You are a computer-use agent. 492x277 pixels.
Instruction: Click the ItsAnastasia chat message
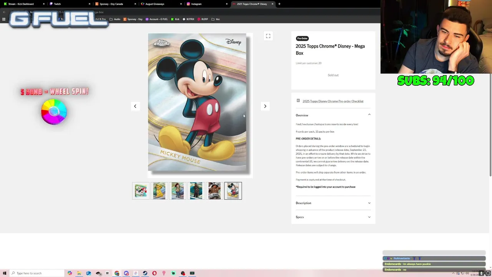tap(434, 259)
